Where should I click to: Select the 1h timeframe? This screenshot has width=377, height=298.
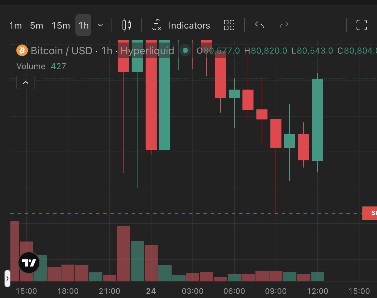(84, 25)
